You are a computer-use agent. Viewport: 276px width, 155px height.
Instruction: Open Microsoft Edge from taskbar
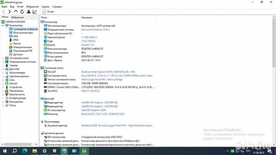coord(25,151)
